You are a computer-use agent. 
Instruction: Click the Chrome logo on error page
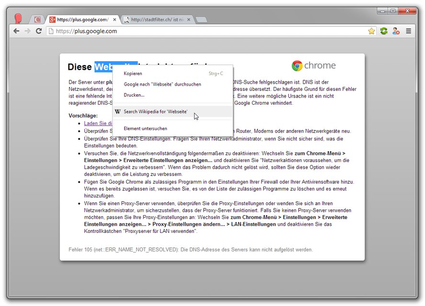314,66
